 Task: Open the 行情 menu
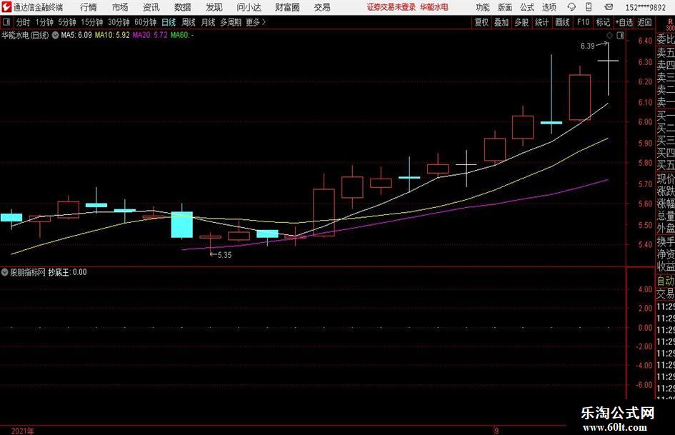click(x=89, y=7)
